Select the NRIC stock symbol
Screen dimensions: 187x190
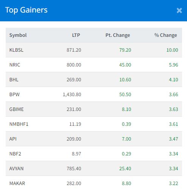[15, 65]
